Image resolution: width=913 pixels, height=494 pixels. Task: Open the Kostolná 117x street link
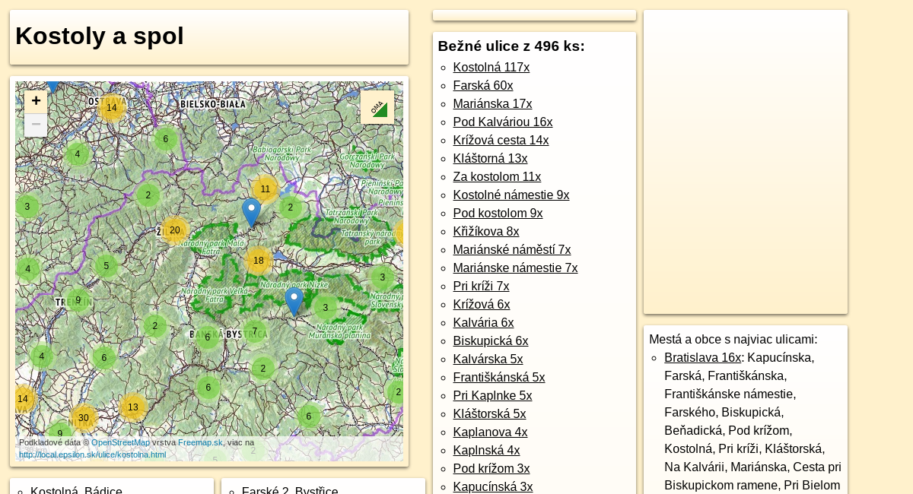[491, 67]
